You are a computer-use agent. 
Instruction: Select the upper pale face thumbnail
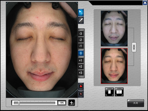coord(114,28)
